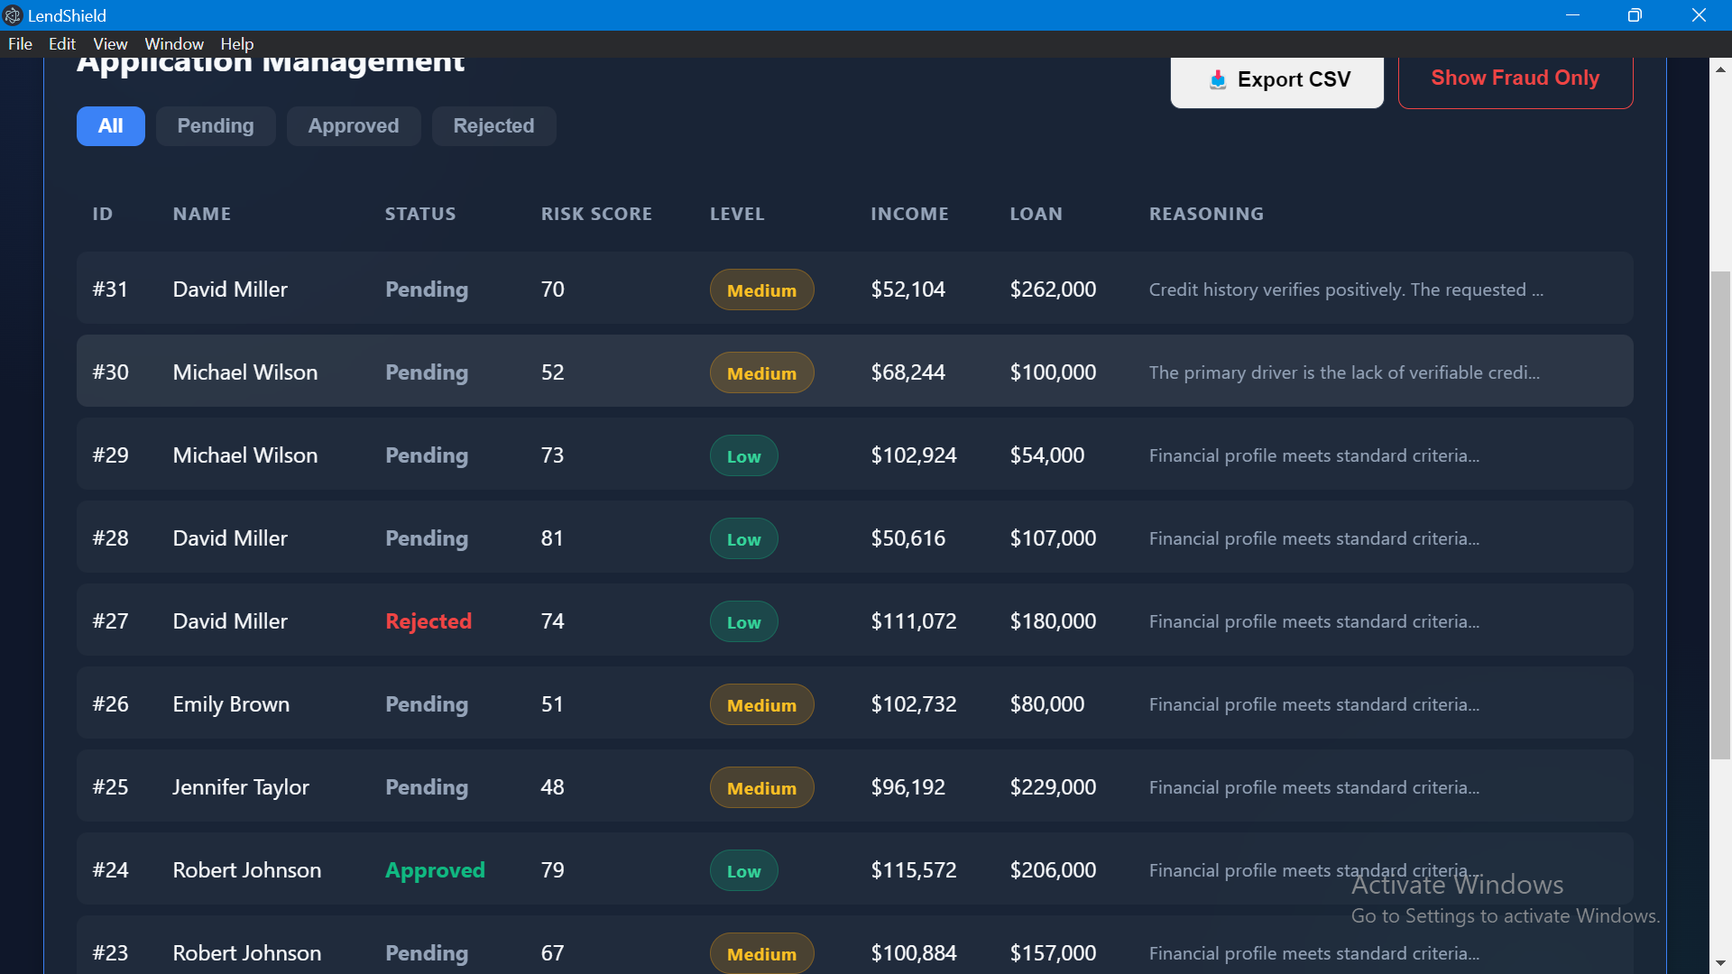Open the File menu
Screen dimensions: 1732x974
[x=20, y=44]
